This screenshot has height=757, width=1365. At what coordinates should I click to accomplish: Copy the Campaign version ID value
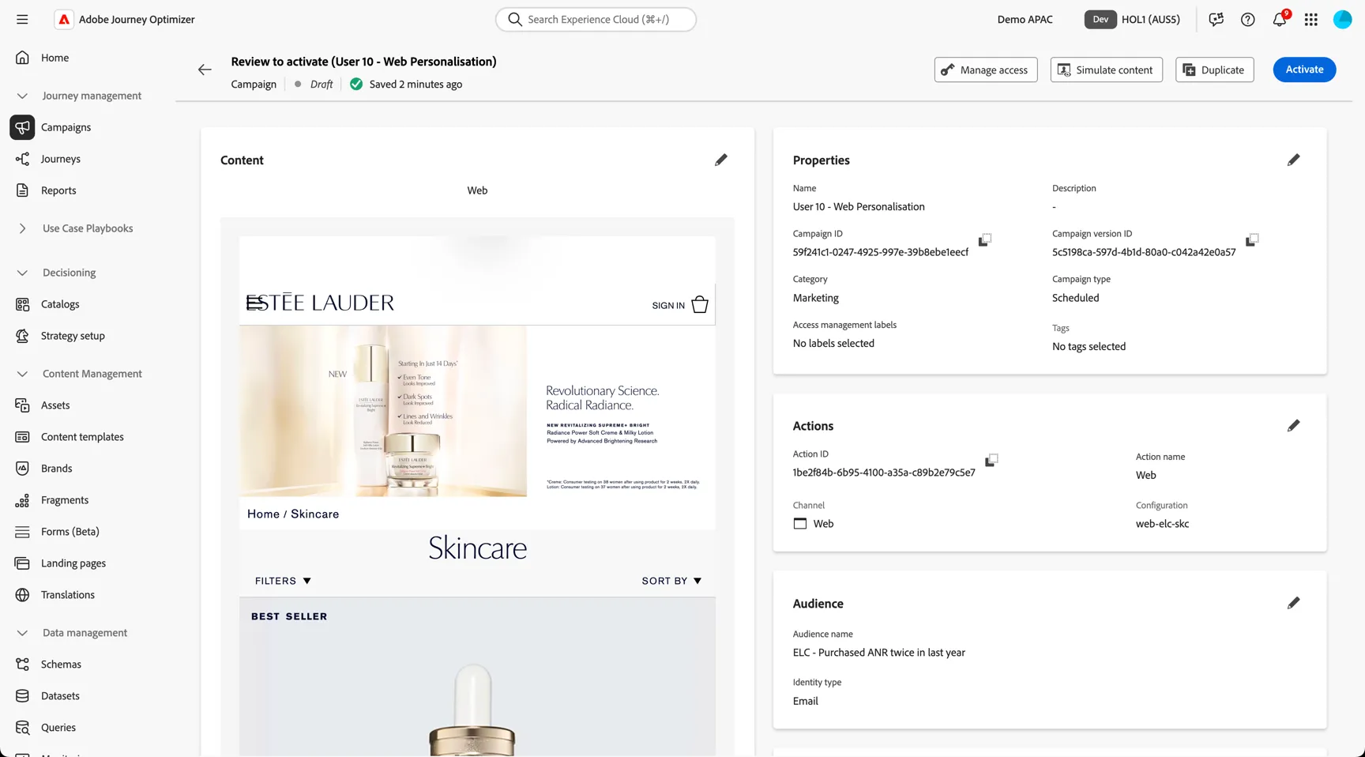click(1252, 239)
